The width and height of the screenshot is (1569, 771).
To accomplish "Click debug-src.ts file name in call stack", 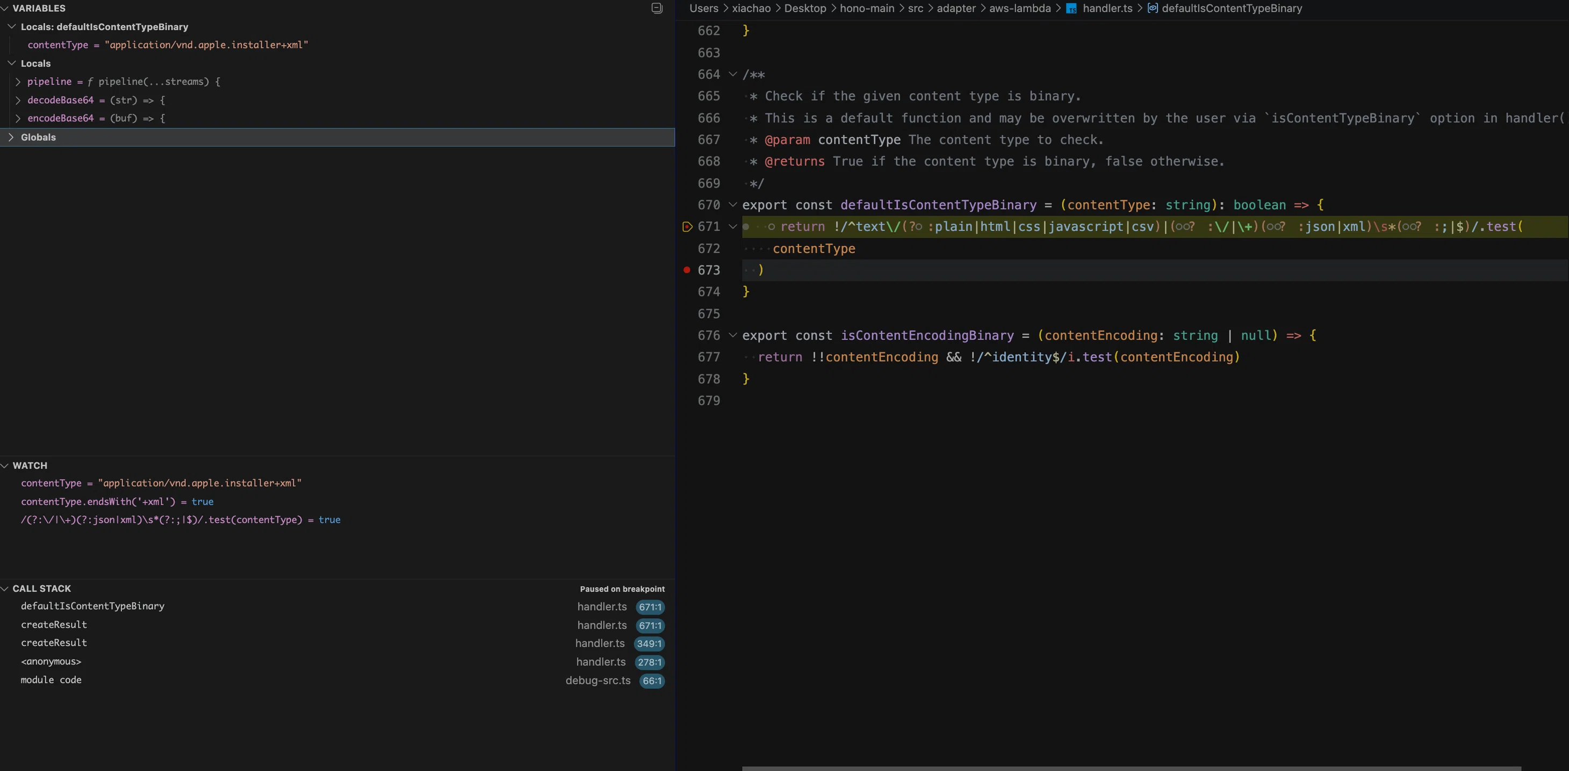I will pyautogui.click(x=598, y=680).
